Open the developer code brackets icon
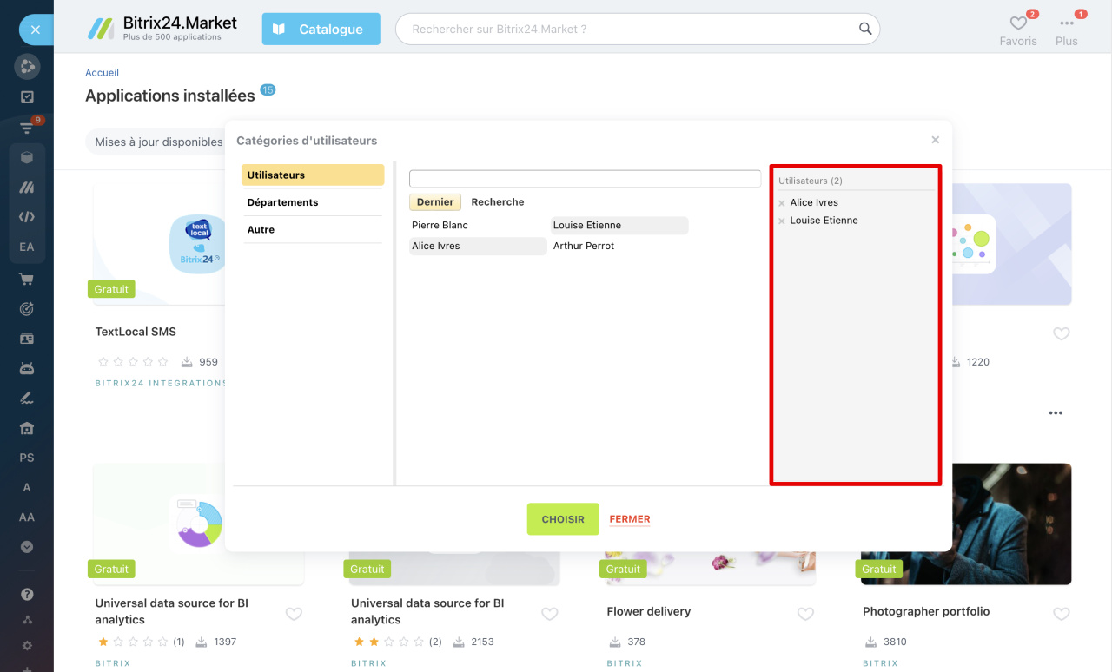 pyautogui.click(x=27, y=217)
